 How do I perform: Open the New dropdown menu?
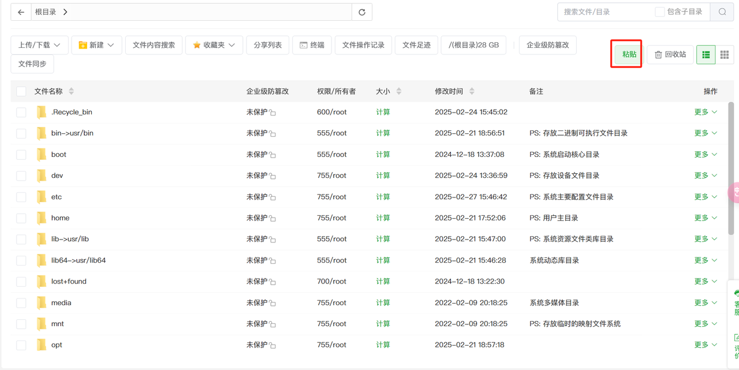pos(97,45)
